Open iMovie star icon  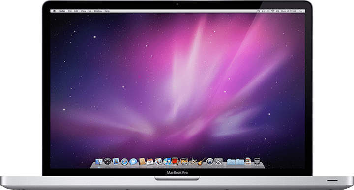click(193, 162)
